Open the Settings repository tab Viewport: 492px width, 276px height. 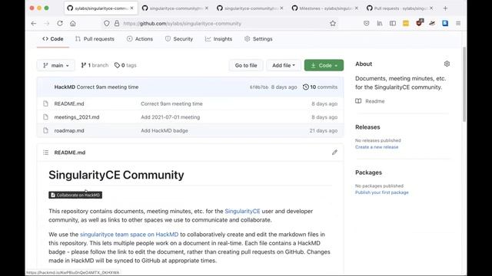(x=258, y=39)
